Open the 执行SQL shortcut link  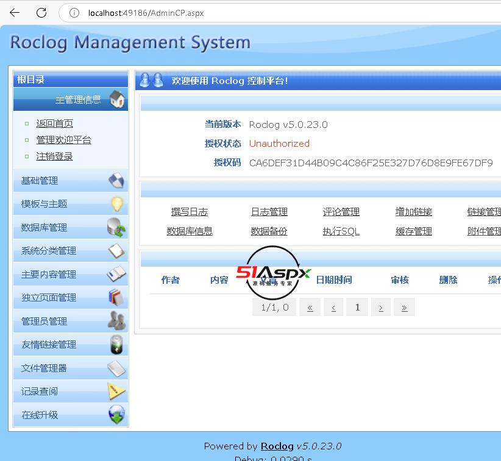341,231
